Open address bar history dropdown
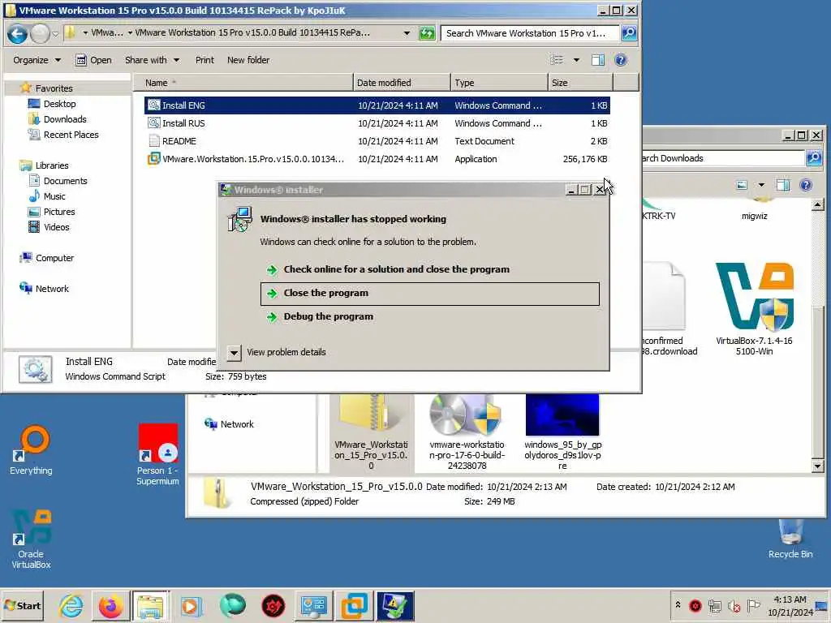 point(407,32)
